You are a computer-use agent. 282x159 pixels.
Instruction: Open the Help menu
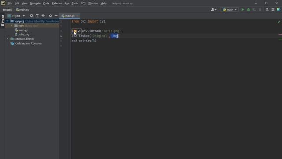pos(104,3)
